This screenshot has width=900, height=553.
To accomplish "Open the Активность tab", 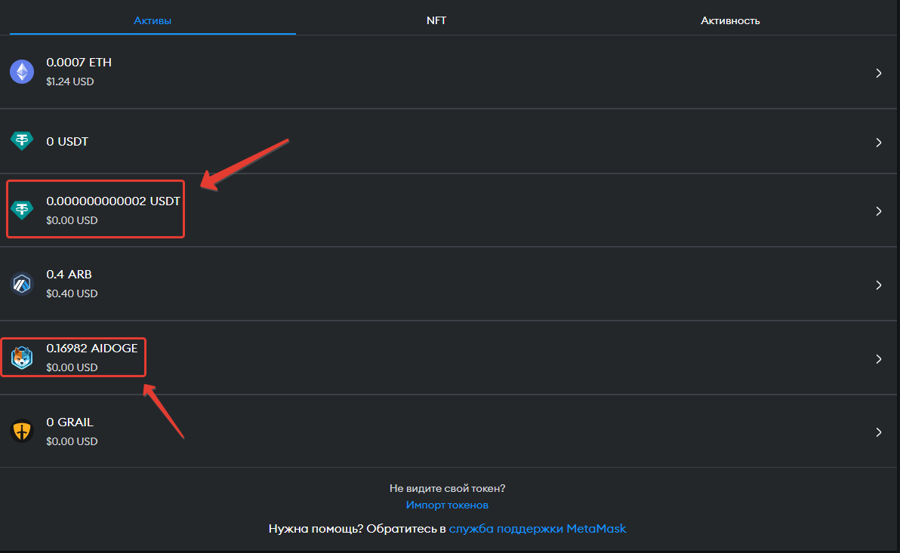I will [x=730, y=20].
